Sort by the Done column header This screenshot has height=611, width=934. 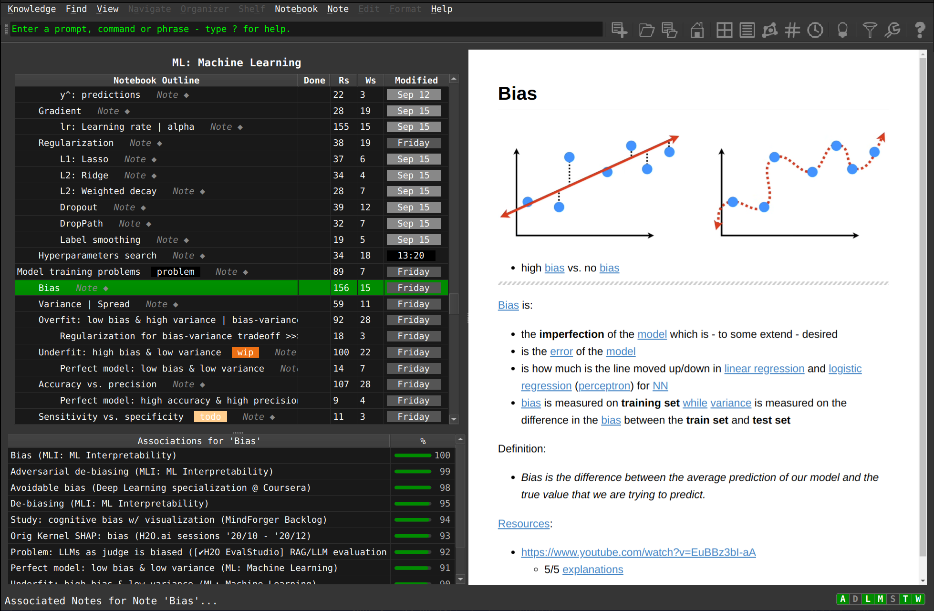314,80
